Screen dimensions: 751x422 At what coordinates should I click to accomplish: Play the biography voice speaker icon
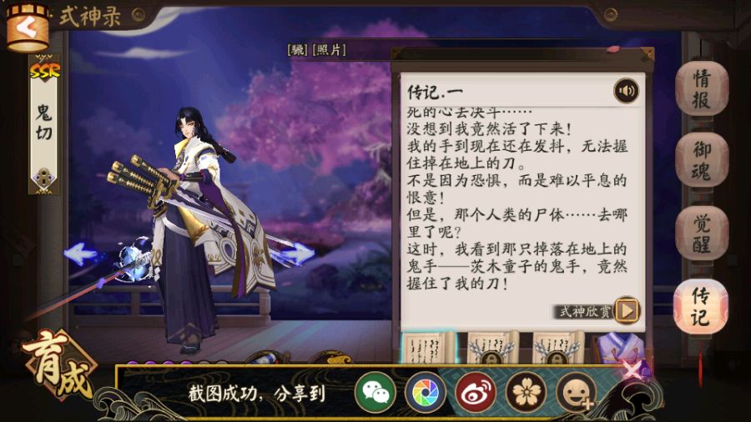tap(626, 90)
